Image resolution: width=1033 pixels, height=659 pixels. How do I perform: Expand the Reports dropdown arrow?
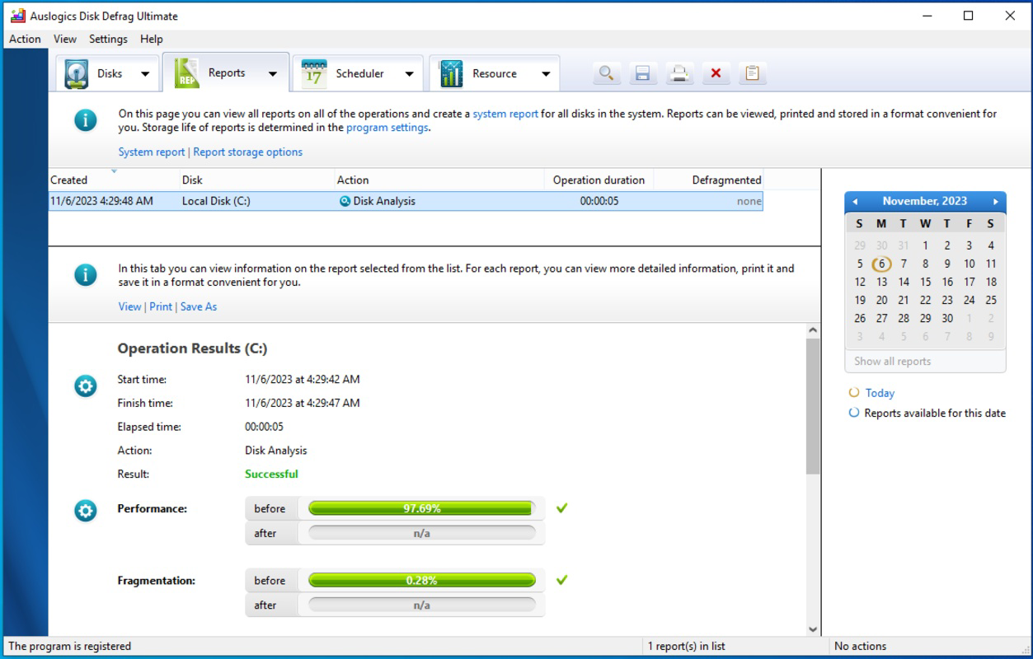click(273, 74)
